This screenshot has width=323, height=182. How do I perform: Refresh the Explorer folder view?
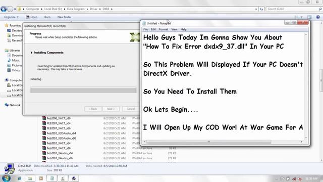coord(261,9)
